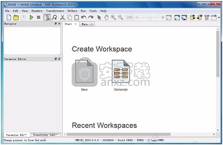Switch to the Transformer Gall... bottom tab
Viewport: 223px width, 145px height.
tap(45, 134)
